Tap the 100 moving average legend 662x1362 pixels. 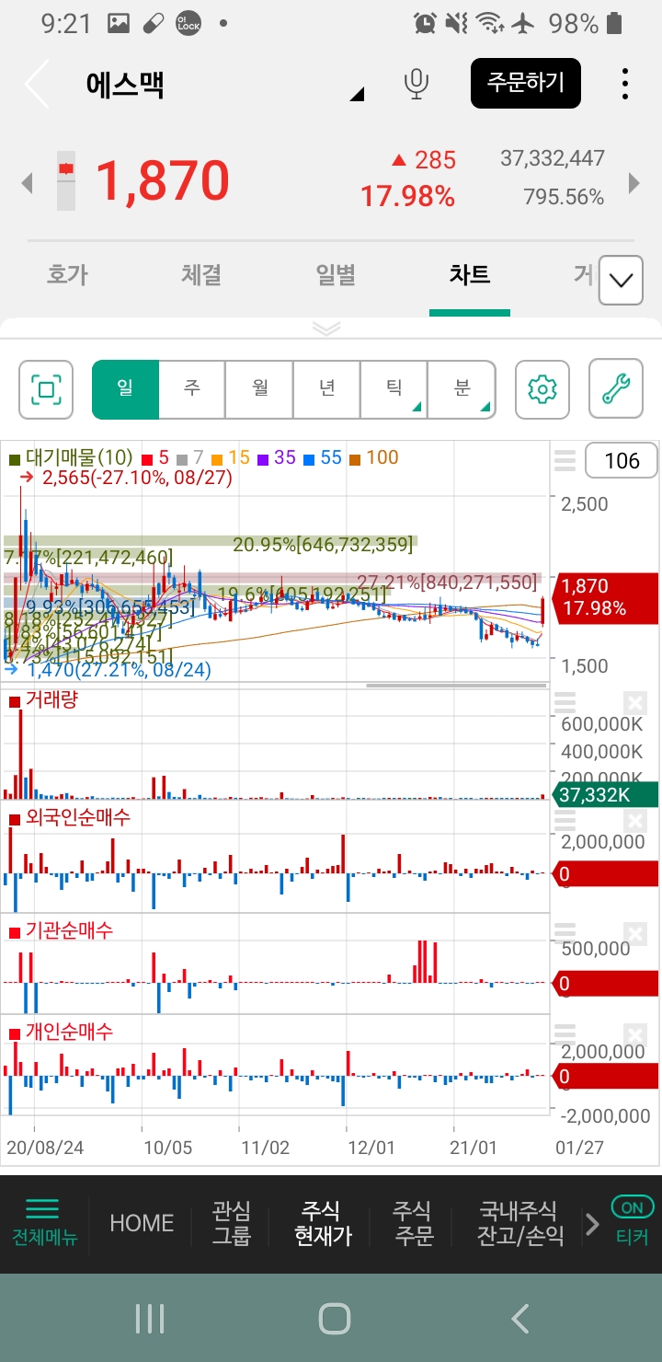(373, 457)
